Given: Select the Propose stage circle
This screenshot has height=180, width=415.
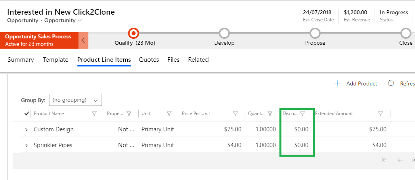Looking at the screenshot, I should tap(315, 33).
